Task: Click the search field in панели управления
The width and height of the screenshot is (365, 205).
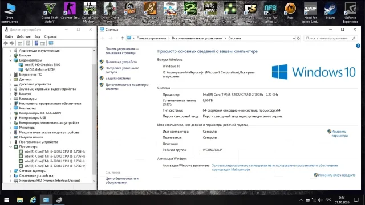Action: click(331, 38)
